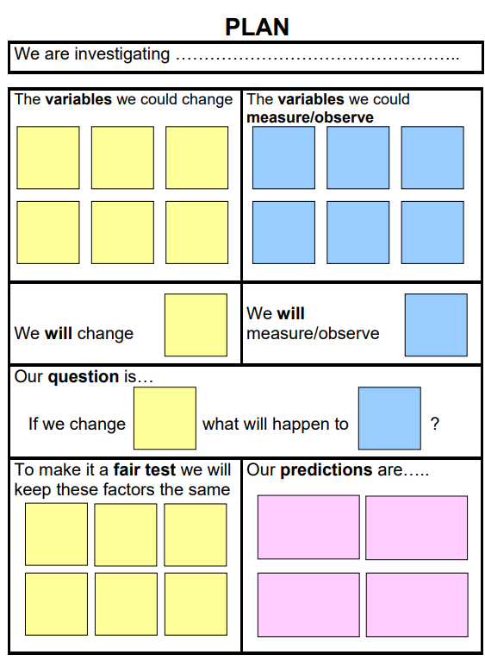This screenshot has width=485, height=661.
Task: Click bottom-middle blue box in measure/observe grid
Action: pyautogui.click(x=358, y=232)
